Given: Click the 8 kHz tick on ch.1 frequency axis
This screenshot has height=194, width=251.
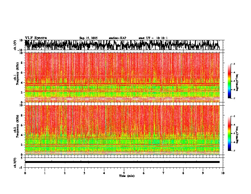Looking at the screenshot, I should tap(23, 63).
